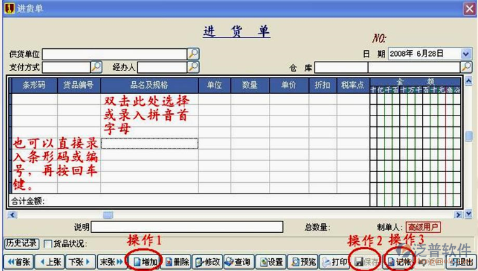Viewport: 478px width, 271px height.
Task: Click the 货品编号 column header
Action: pyautogui.click(x=79, y=85)
